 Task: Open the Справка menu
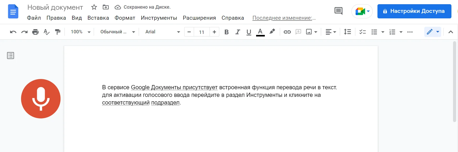[x=233, y=18]
